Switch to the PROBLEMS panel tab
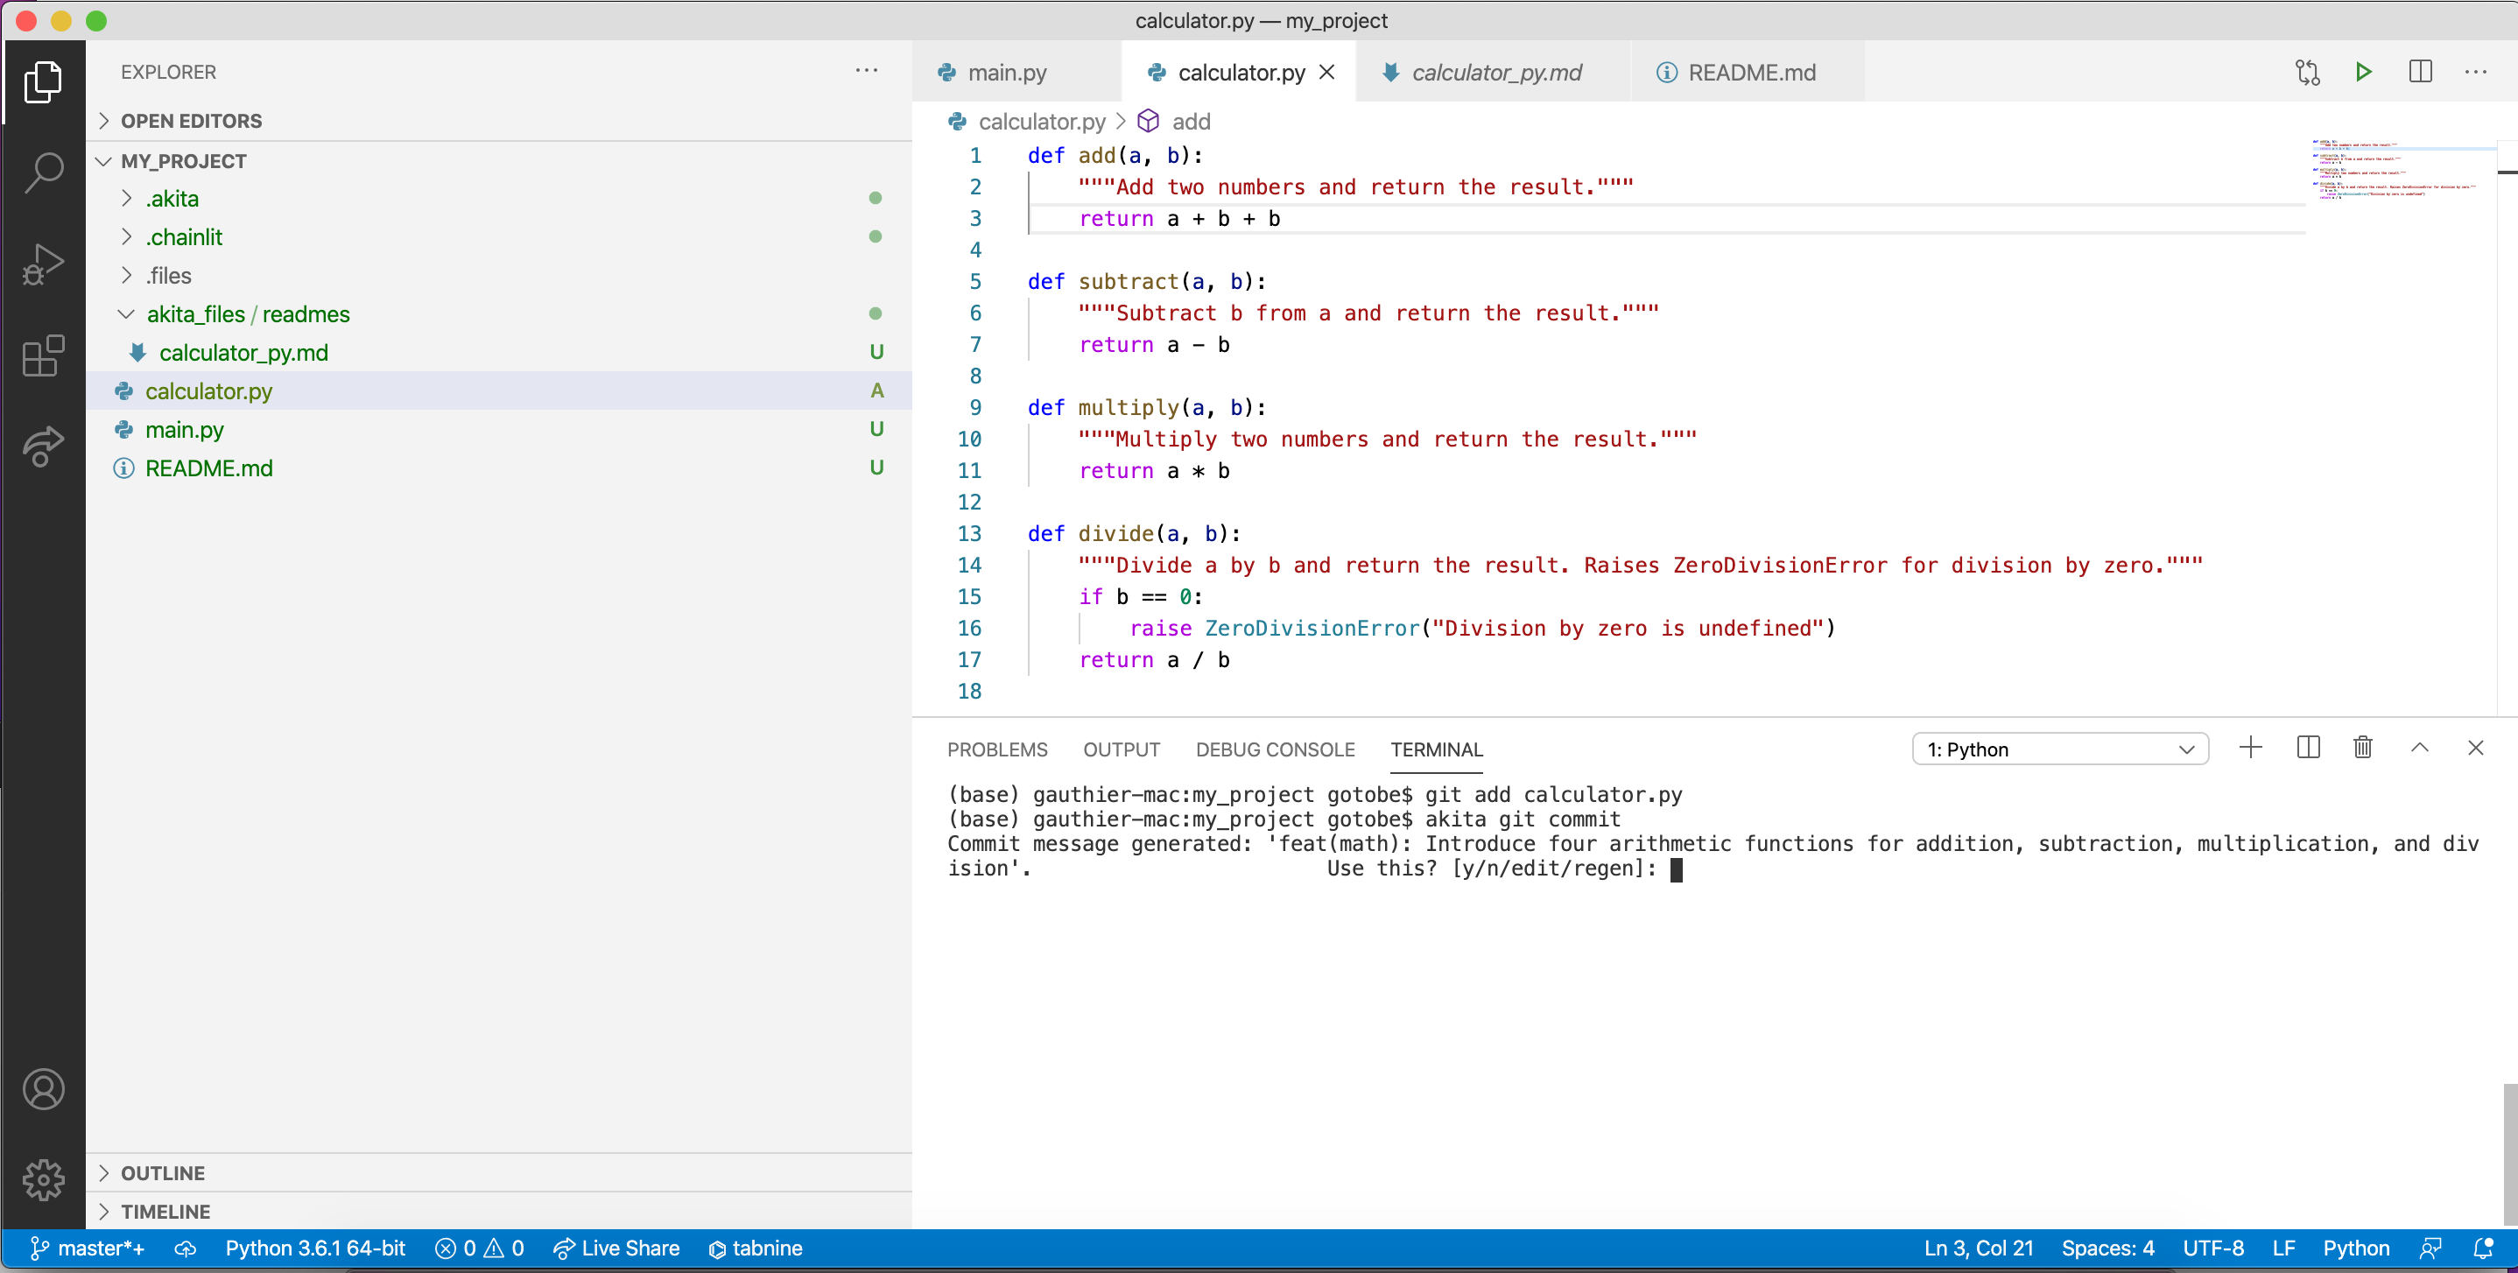Image resolution: width=2518 pixels, height=1273 pixels. pos(996,749)
